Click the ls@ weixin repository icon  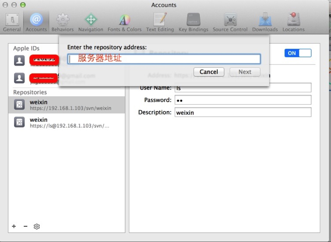tap(19, 122)
